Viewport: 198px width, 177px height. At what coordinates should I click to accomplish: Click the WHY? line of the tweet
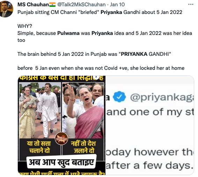pos(25,26)
